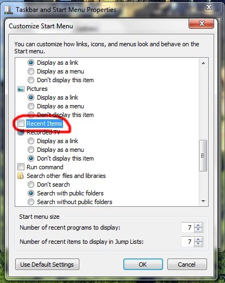Viewport: 225px width, 283px height.
Task: Click the list scroll up arrow
Action: pos(203,63)
